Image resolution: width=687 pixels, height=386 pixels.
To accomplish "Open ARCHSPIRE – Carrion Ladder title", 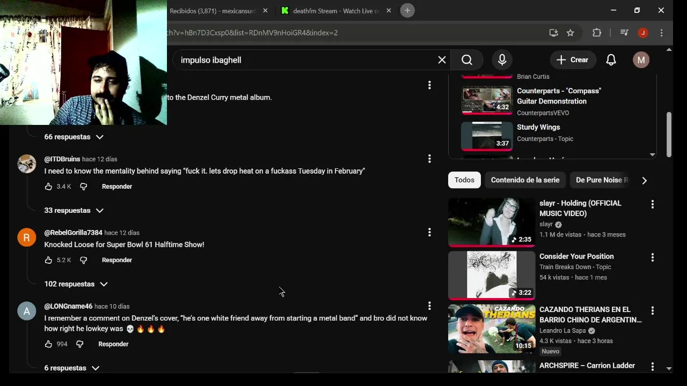I will tap(587, 366).
